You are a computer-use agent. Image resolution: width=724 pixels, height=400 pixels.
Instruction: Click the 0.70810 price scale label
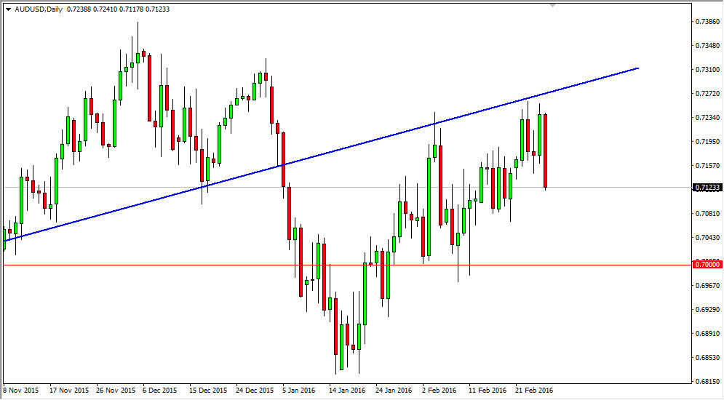(708, 214)
